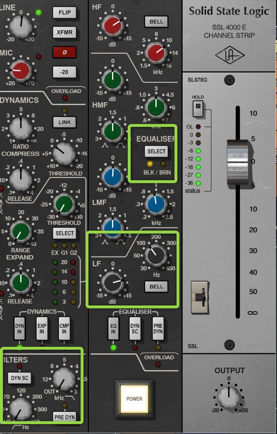Toggle the CMP IN switch
This screenshot has height=434, width=277.
tap(64, 329)
